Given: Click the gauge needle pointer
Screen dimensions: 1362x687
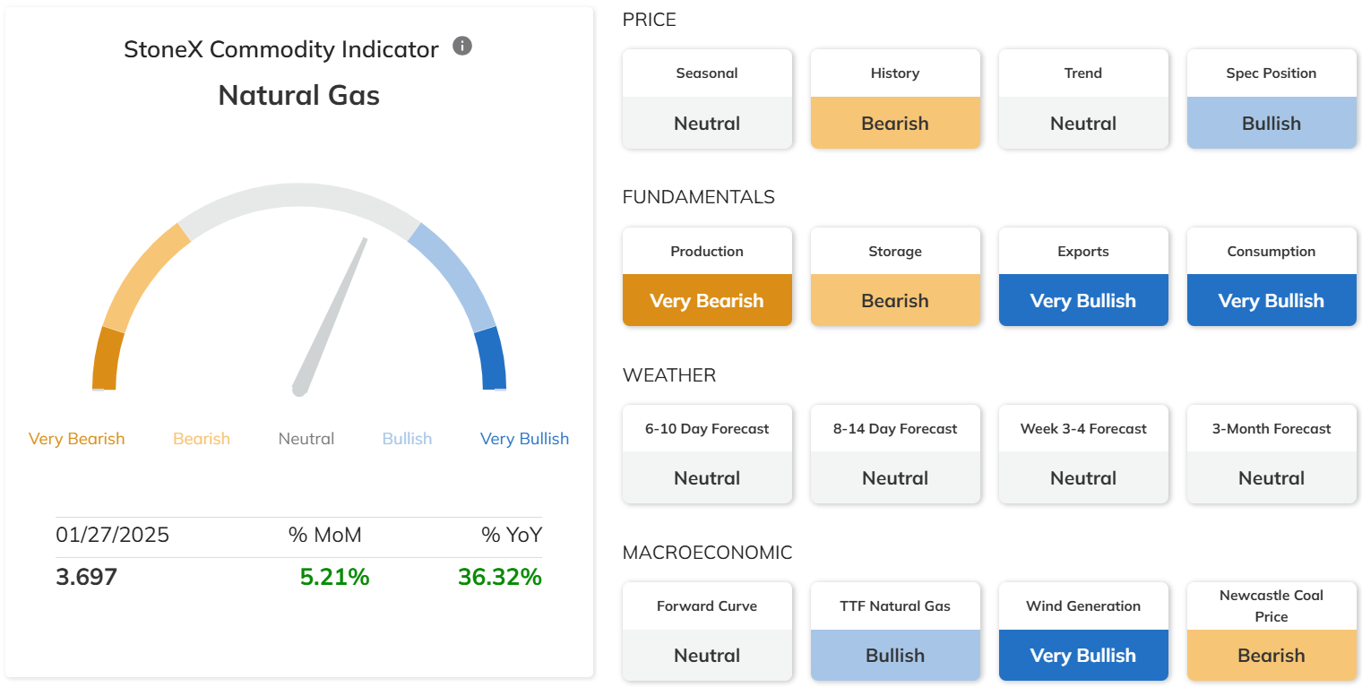Looking at the screenshot, I should [330, 315].
